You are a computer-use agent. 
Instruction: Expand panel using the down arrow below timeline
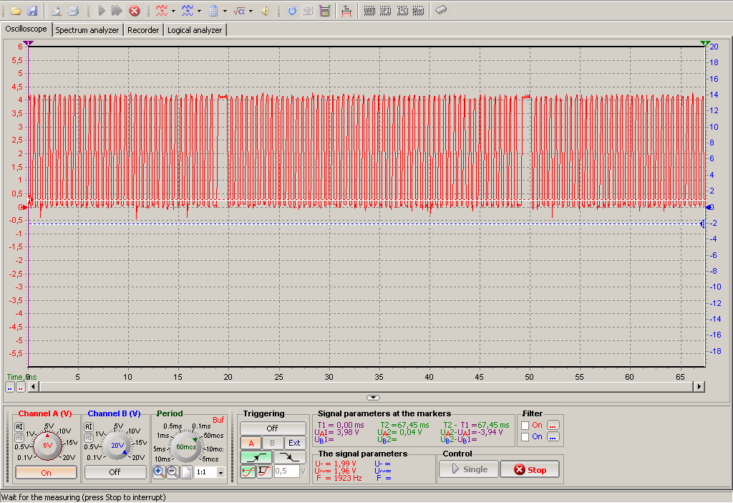click(373, 398)
